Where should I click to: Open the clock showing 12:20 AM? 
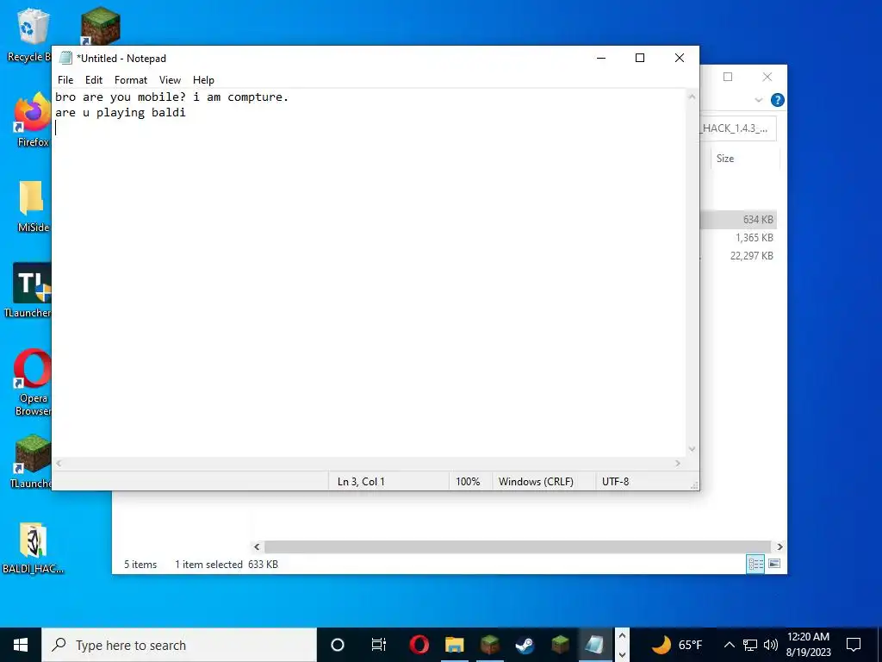(x=808, y=645)
